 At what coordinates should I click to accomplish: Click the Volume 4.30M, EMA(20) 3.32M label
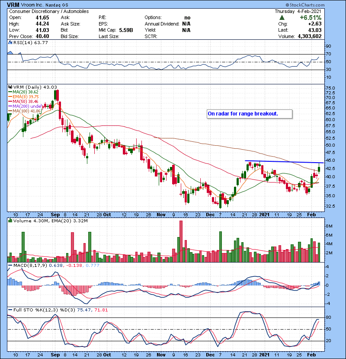tap(50, 221)
